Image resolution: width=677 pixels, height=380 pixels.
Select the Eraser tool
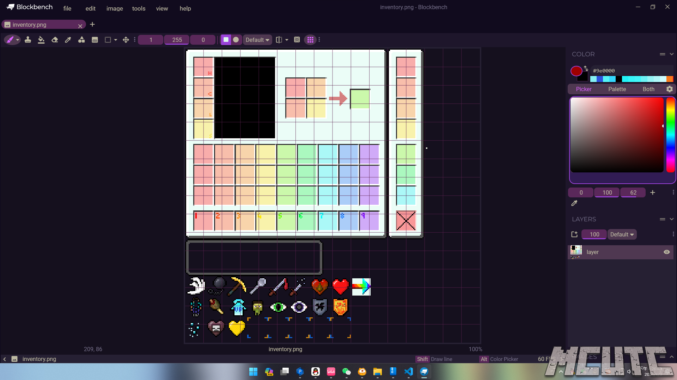[x=55, y=40]
